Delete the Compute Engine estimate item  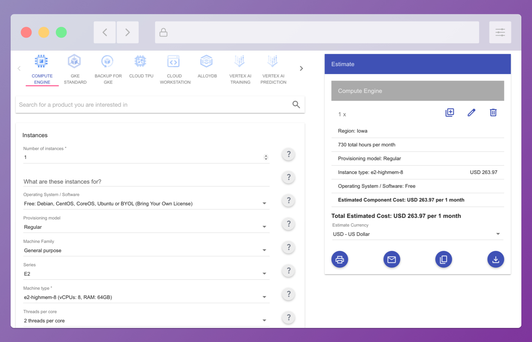pyautogui.click(x=493, y=112)
